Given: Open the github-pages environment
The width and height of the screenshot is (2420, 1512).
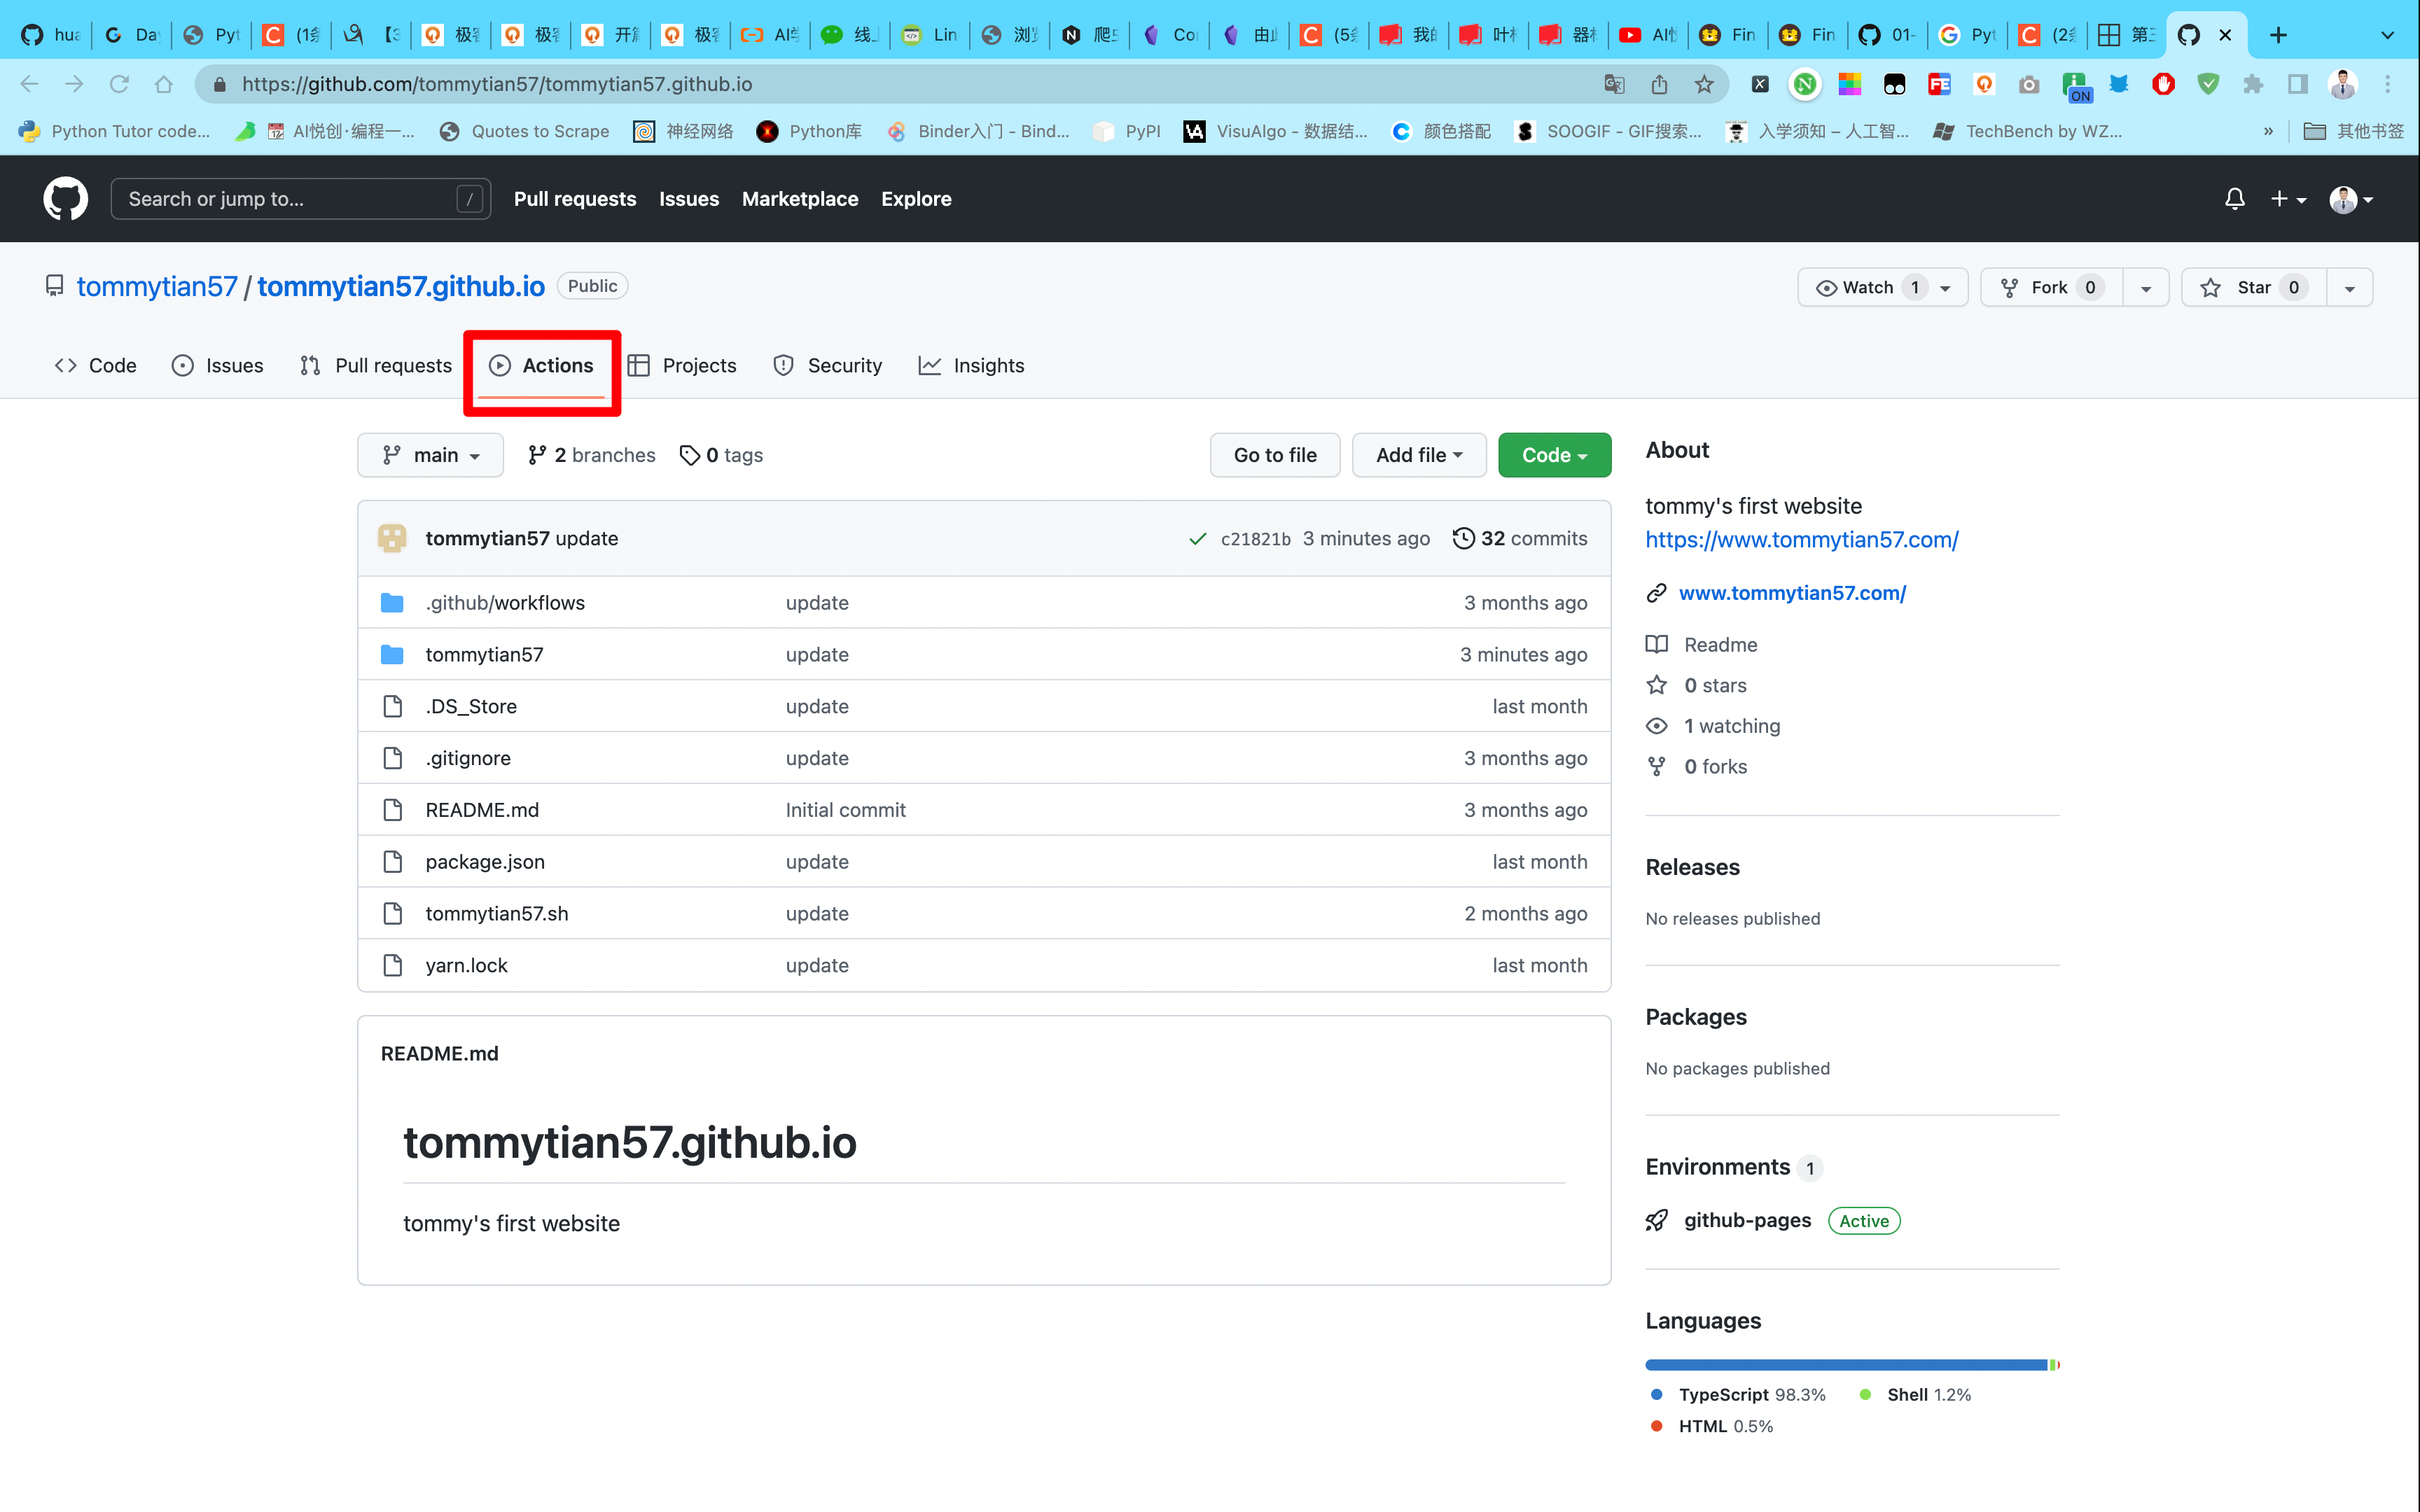Looking at the screenshot, I should click(1747, 1220).
